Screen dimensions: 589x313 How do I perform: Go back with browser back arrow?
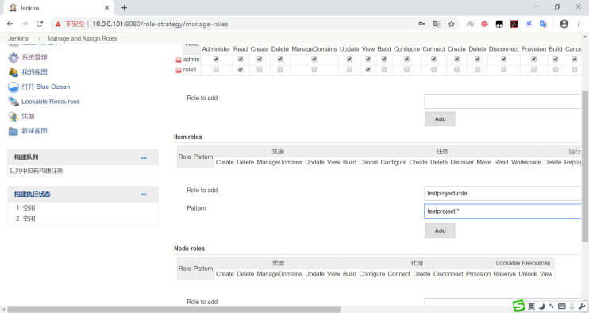pyautogui.click(x=10, y=24)
